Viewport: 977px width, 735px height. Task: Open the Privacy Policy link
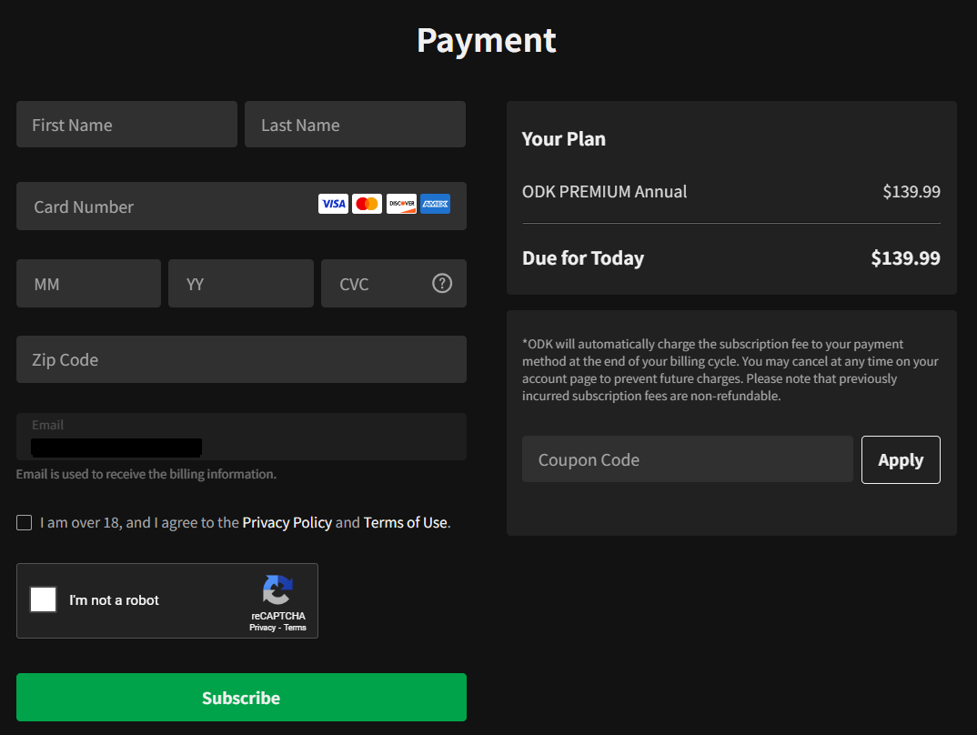point(287,523)
